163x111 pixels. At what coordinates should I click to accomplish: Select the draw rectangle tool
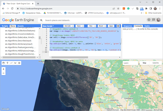pyautogui.click(x=19, y=63)
